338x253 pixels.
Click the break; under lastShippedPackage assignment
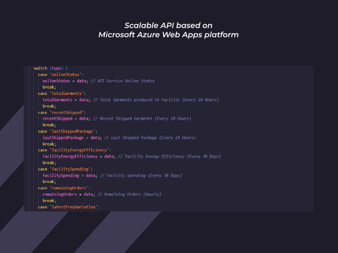coord(49,144)
